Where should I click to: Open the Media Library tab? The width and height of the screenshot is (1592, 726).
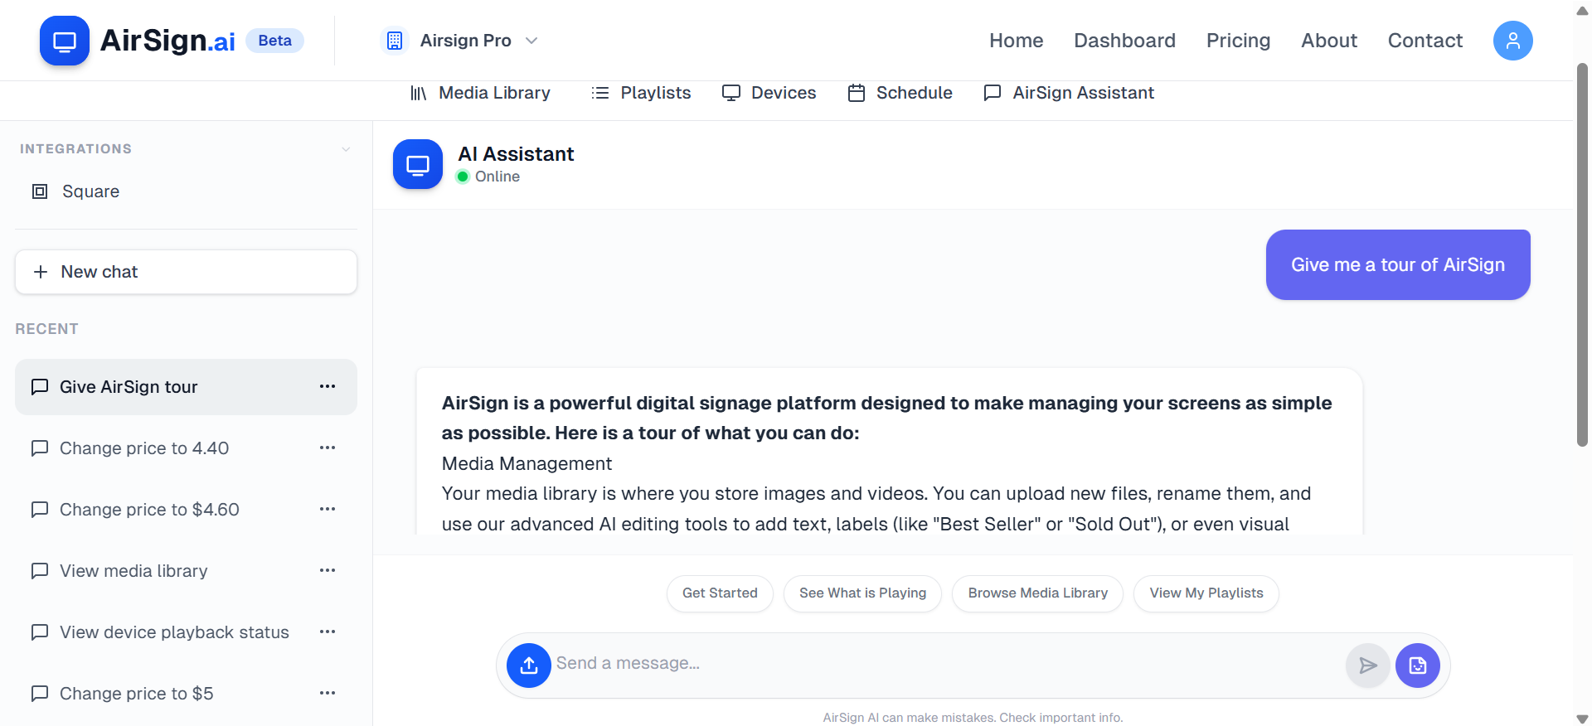(x=481, y=93)
